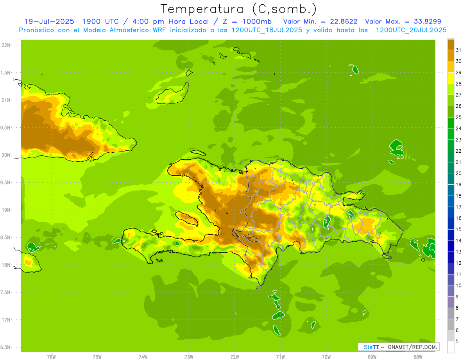Click the "21N" latitude label
The image size is (469, 362).
pyautogui.click(x=6, y=100)
